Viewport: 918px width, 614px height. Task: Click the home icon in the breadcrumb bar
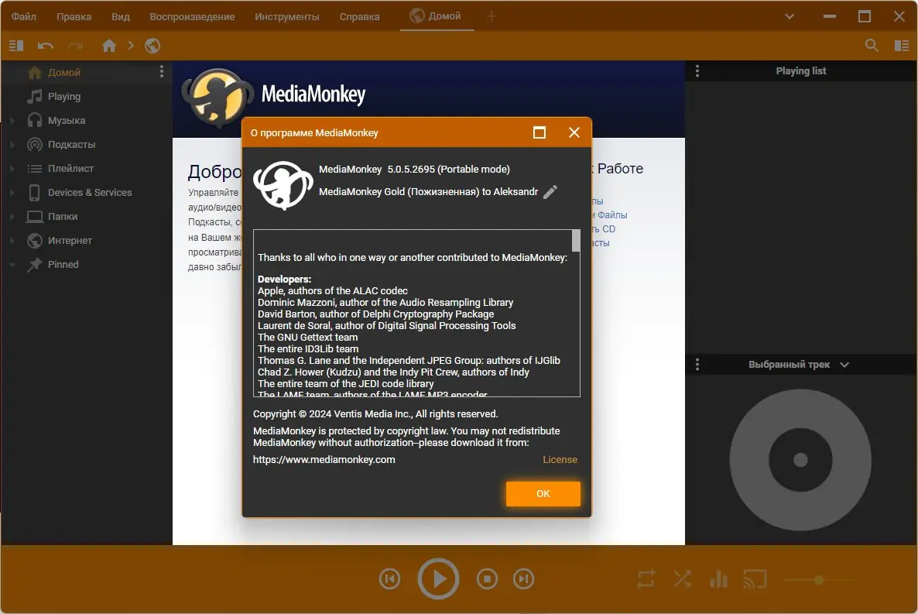tap(109, 45)
